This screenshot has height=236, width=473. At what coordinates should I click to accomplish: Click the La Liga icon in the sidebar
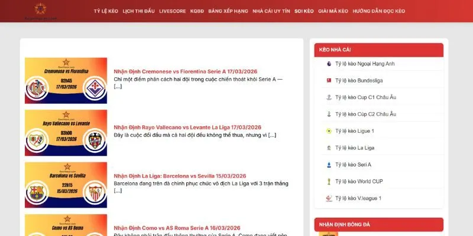click(329, 147)
